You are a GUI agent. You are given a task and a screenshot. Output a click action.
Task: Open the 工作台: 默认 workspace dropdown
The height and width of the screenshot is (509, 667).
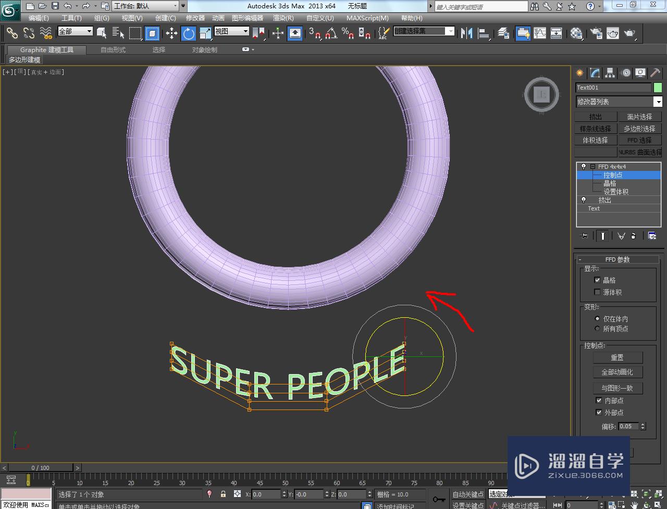145,6
